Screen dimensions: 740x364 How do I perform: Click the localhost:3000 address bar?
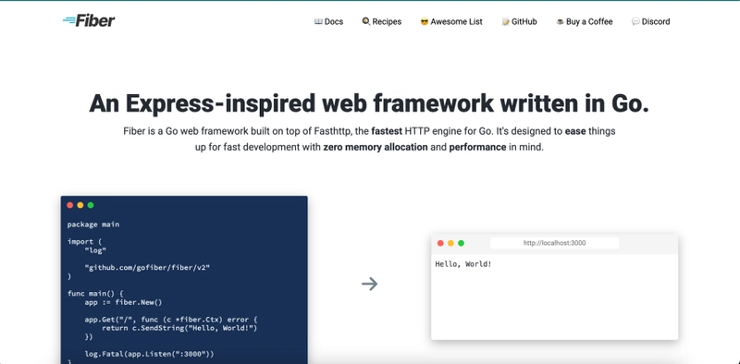coord(554,243)
